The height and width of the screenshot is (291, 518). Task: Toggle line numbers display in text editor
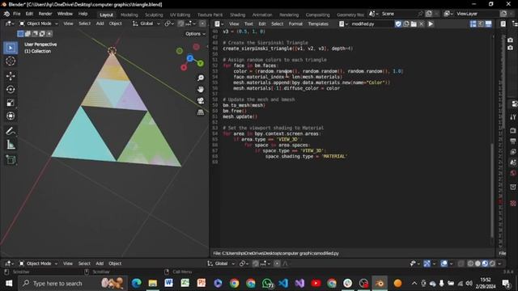tap(473, 23)
